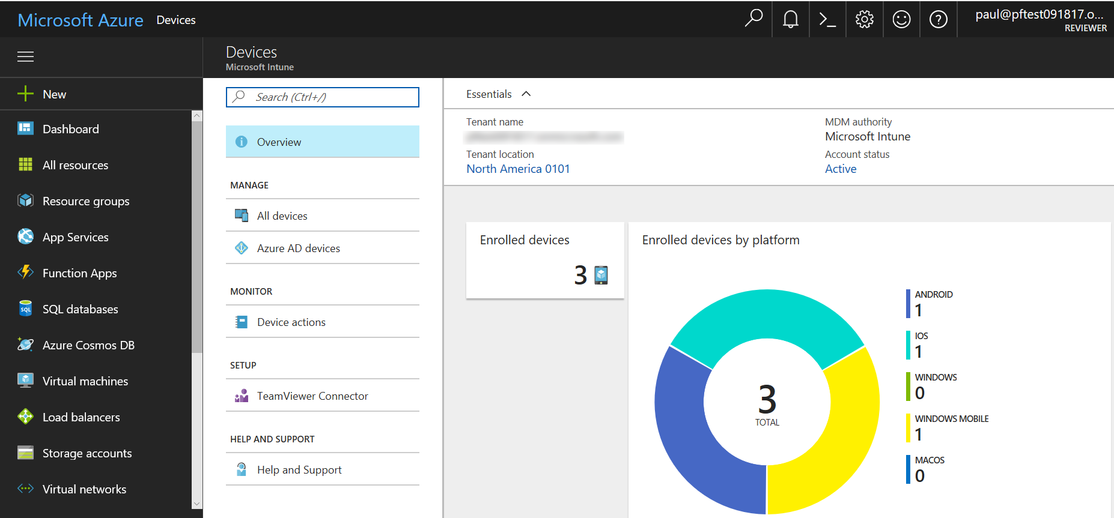Screen dimensions: 1114x518
Task: Click the notifications bell icon
Action: click(791, 20)
